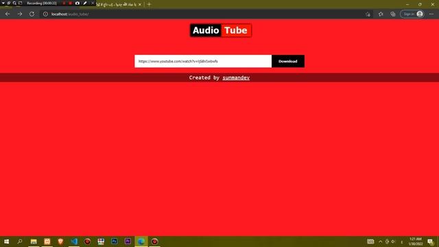Switch to Visual Studio Code in taskbar
Screen dimensions: 439x247
74,242
